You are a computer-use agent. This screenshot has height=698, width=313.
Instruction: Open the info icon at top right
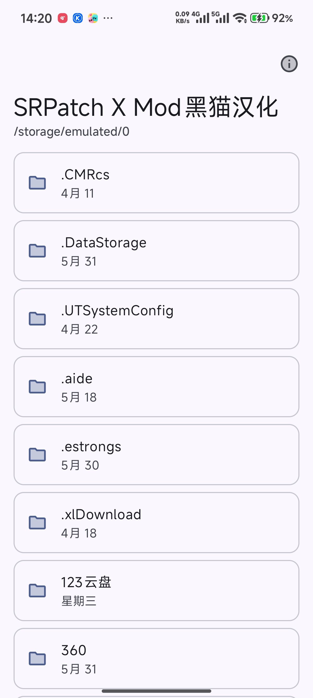pos(289,64)
